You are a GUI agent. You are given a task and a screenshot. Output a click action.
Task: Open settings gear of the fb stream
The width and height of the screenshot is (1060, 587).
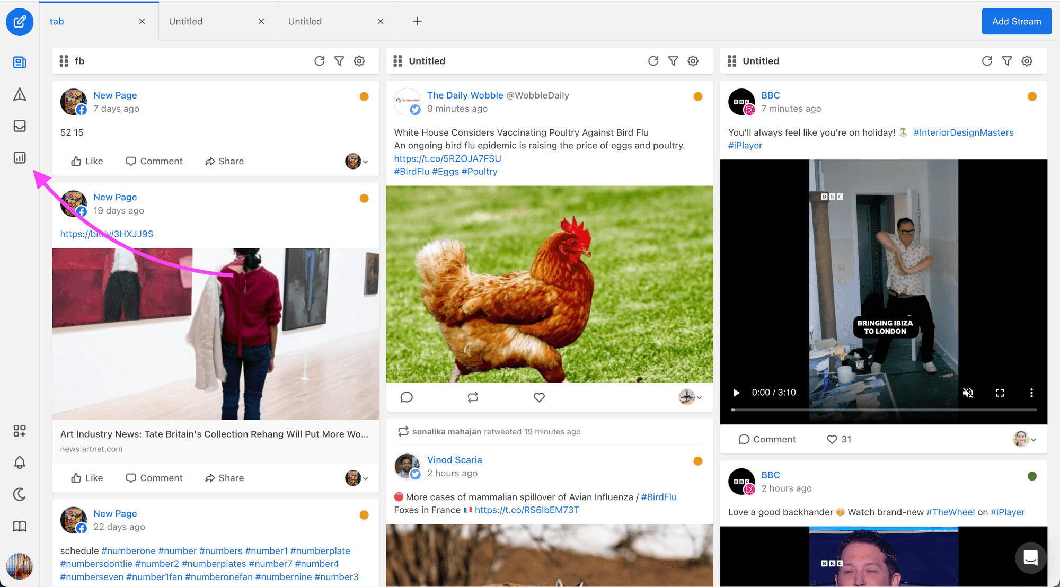(359, 61)
